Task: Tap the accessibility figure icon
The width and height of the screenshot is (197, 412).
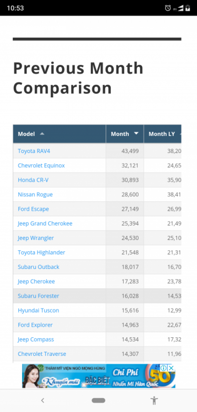Action: click(154, 400)
